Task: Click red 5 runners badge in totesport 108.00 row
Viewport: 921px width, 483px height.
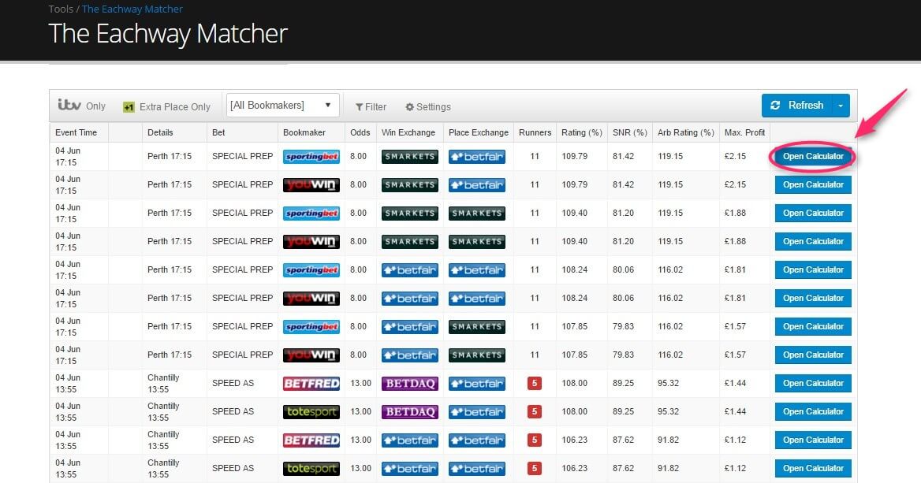Action: (x=535, y=411)
